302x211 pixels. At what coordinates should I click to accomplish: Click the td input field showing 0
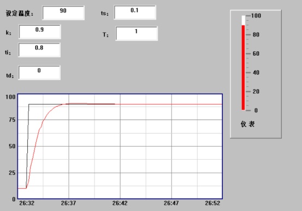[x=39, y=73]
